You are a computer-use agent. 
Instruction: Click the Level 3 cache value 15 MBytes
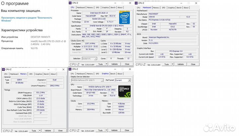click(x=116, y=52)
